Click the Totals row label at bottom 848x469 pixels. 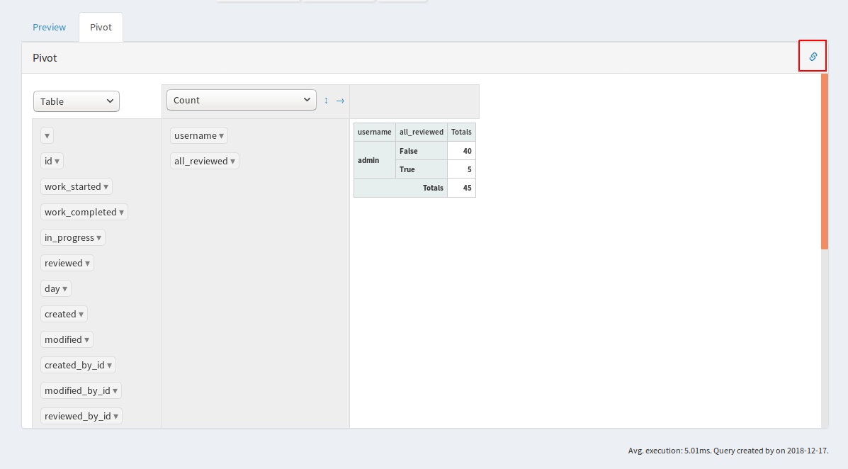tap(400, 188)
